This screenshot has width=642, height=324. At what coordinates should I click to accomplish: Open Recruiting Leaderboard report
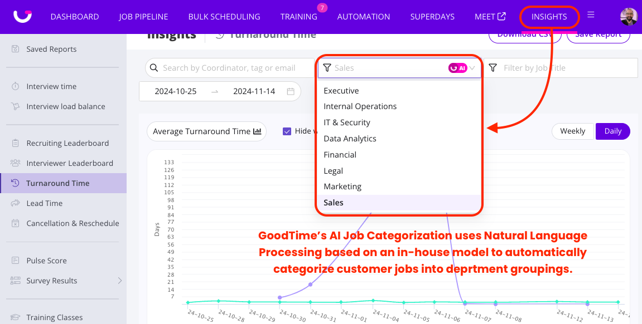point(67,143)
